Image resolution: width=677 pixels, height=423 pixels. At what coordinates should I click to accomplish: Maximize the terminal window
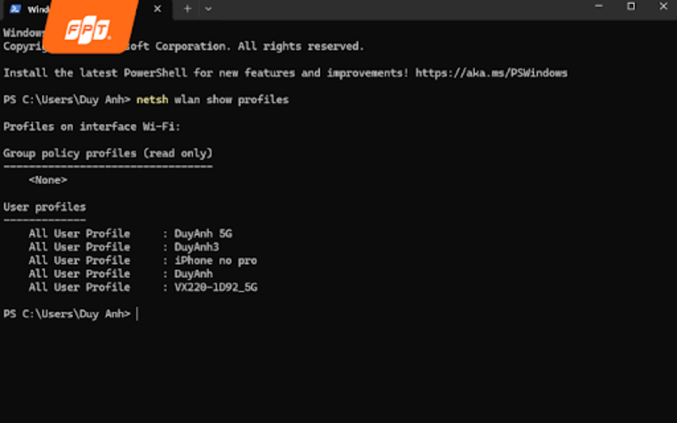coord(630,7)
